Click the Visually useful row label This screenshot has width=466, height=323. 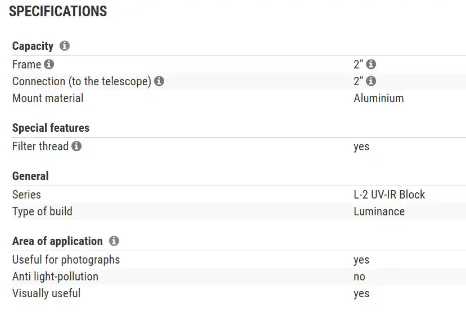point(46,293)
